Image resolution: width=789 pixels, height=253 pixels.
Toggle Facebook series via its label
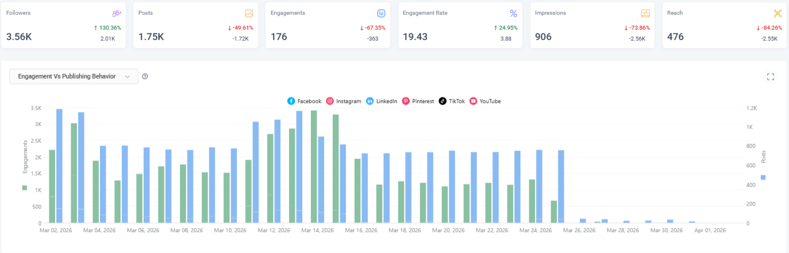tap(309, 101)
